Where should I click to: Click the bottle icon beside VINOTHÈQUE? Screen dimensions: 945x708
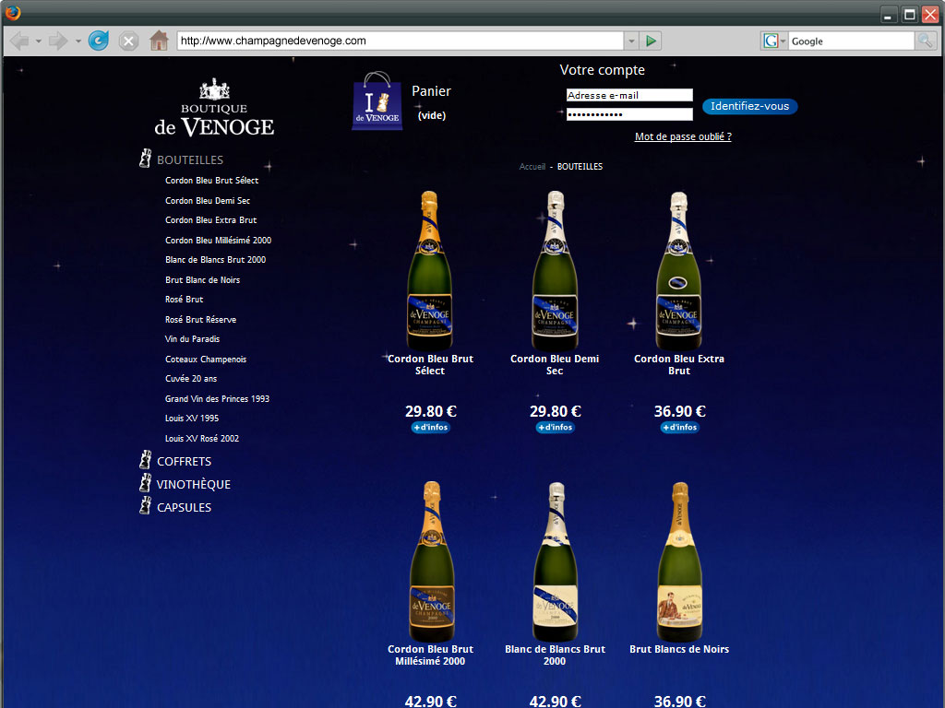(x=145, y=482)
